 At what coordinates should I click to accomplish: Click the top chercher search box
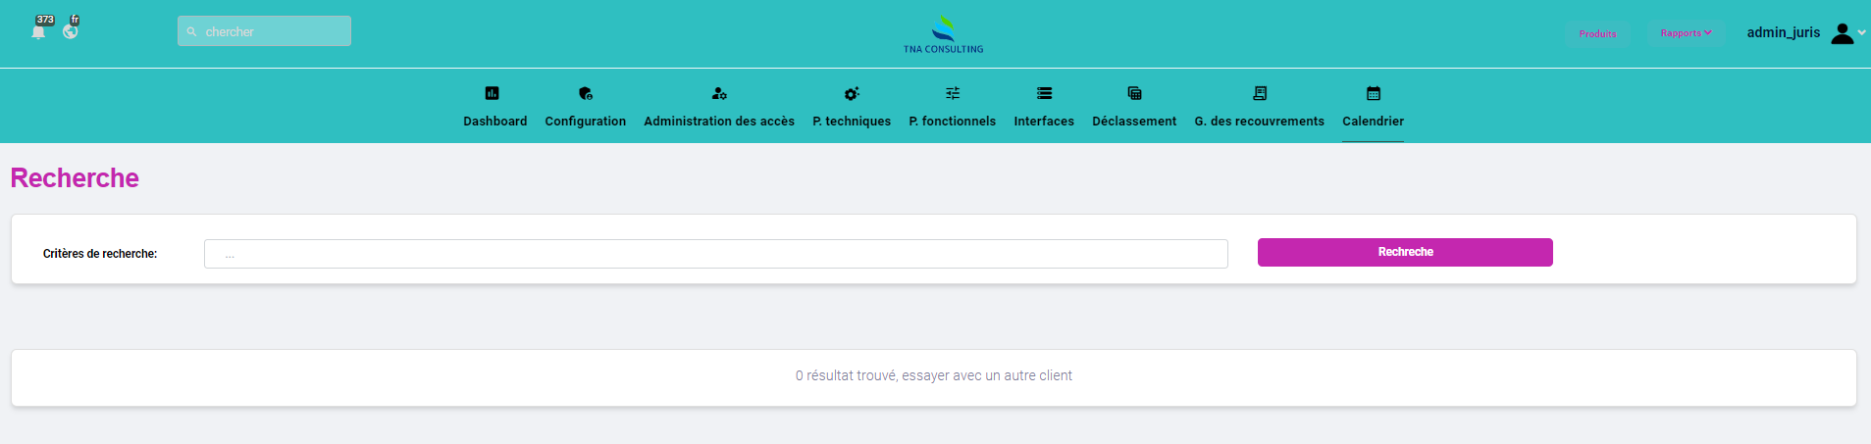(265, 31)
